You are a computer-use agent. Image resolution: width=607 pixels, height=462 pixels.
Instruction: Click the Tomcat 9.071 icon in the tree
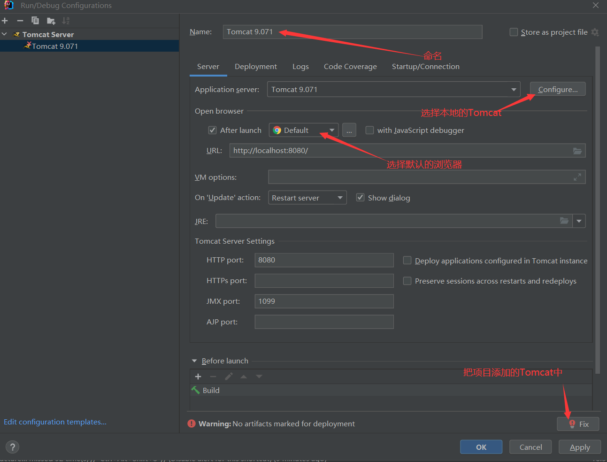click(28, 46)
